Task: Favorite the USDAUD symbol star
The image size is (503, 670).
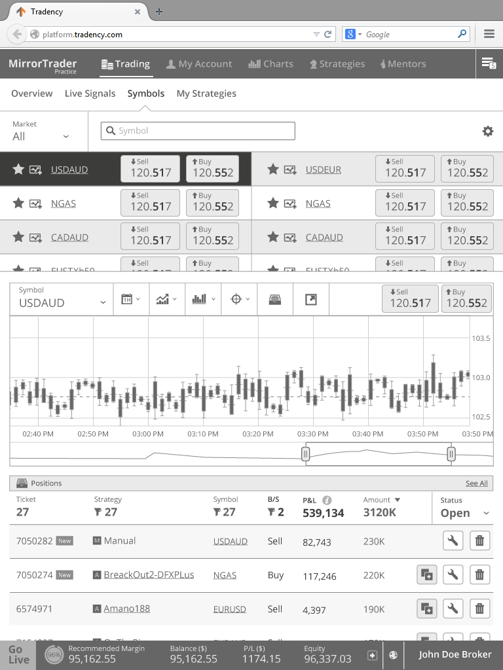Action: coord(18,169)
